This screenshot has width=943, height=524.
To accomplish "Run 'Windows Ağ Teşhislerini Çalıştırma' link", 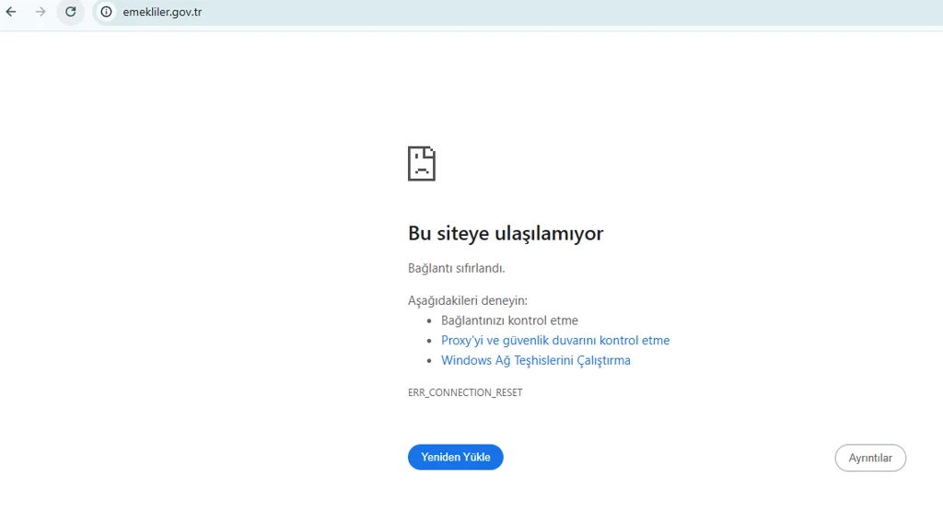I will point(536,360).
